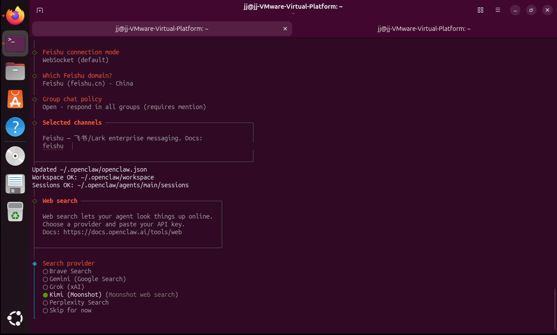
Task: Click the Terminal icon in the dock
Action: 15,43
